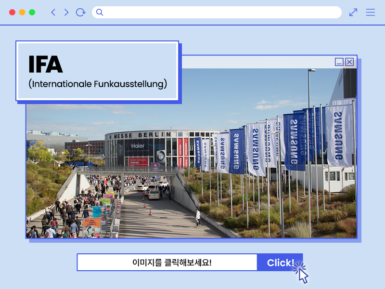
Task: Click the red window dot
Action: pos(13,13)
